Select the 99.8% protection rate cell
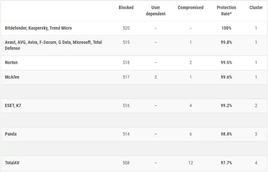 226,42
